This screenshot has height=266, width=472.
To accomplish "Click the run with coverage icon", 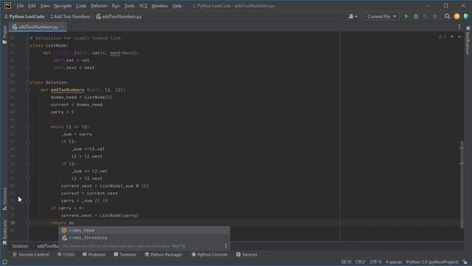I will point(426,16).
